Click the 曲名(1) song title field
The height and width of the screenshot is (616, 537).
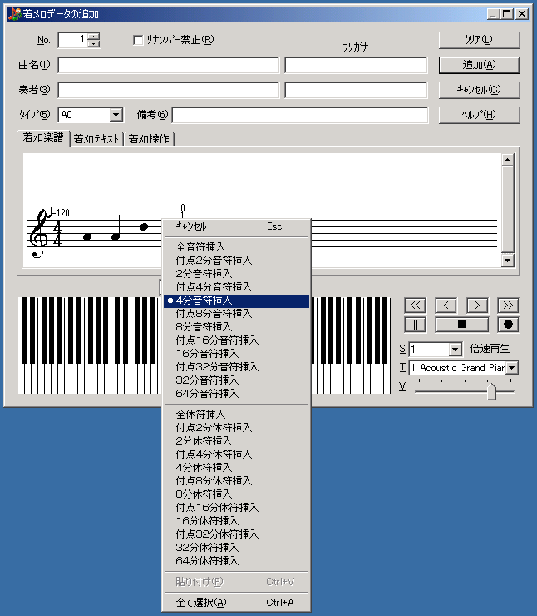169,65
